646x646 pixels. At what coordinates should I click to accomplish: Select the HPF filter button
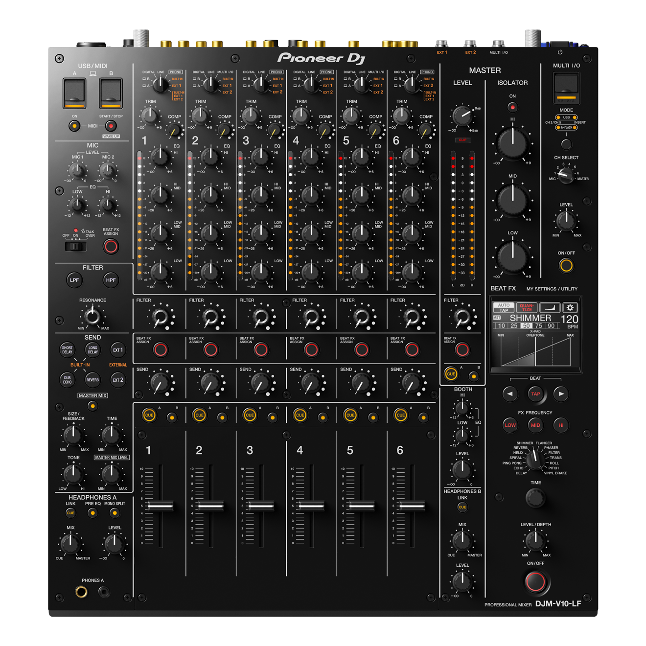(111, 280)
